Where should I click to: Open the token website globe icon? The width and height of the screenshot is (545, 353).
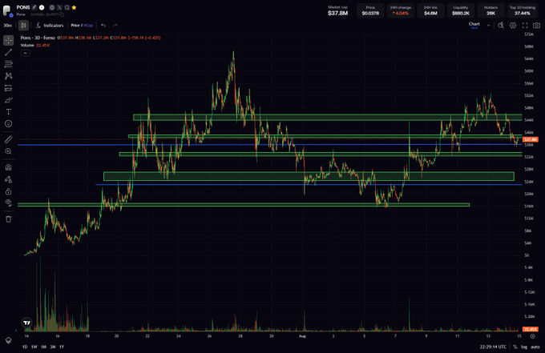pyautogui.click(x=52, y=7)
